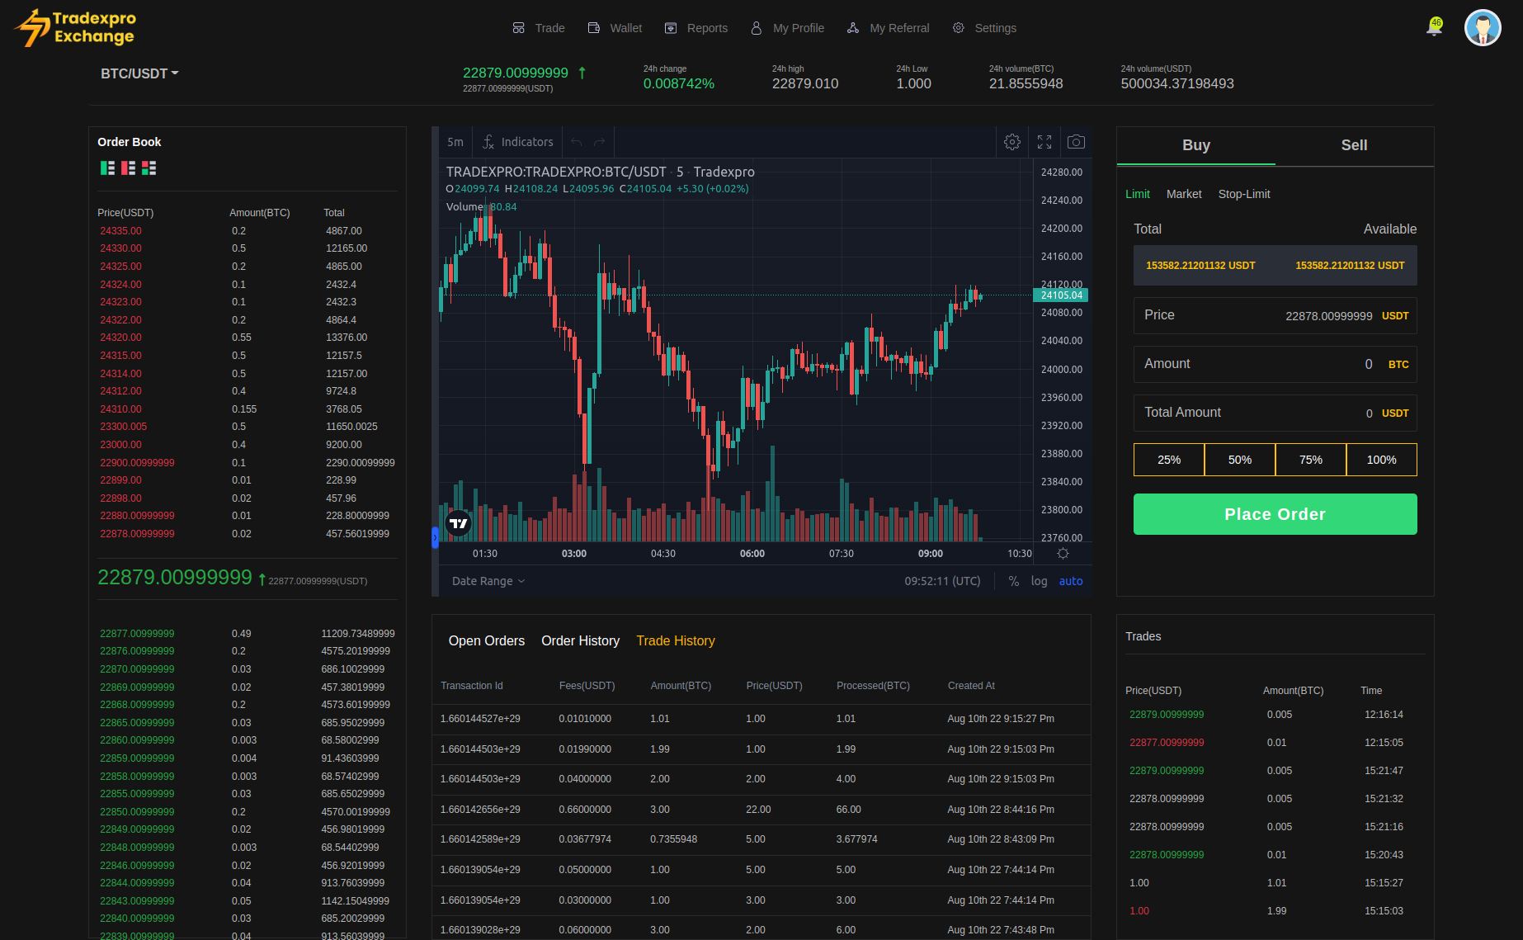
Task: Open chart settings gear icon
Action: (x=1012, y=142)
